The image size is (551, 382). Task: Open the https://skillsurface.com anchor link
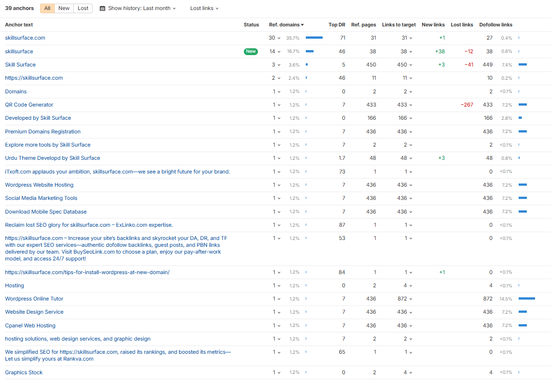point(34,78)
